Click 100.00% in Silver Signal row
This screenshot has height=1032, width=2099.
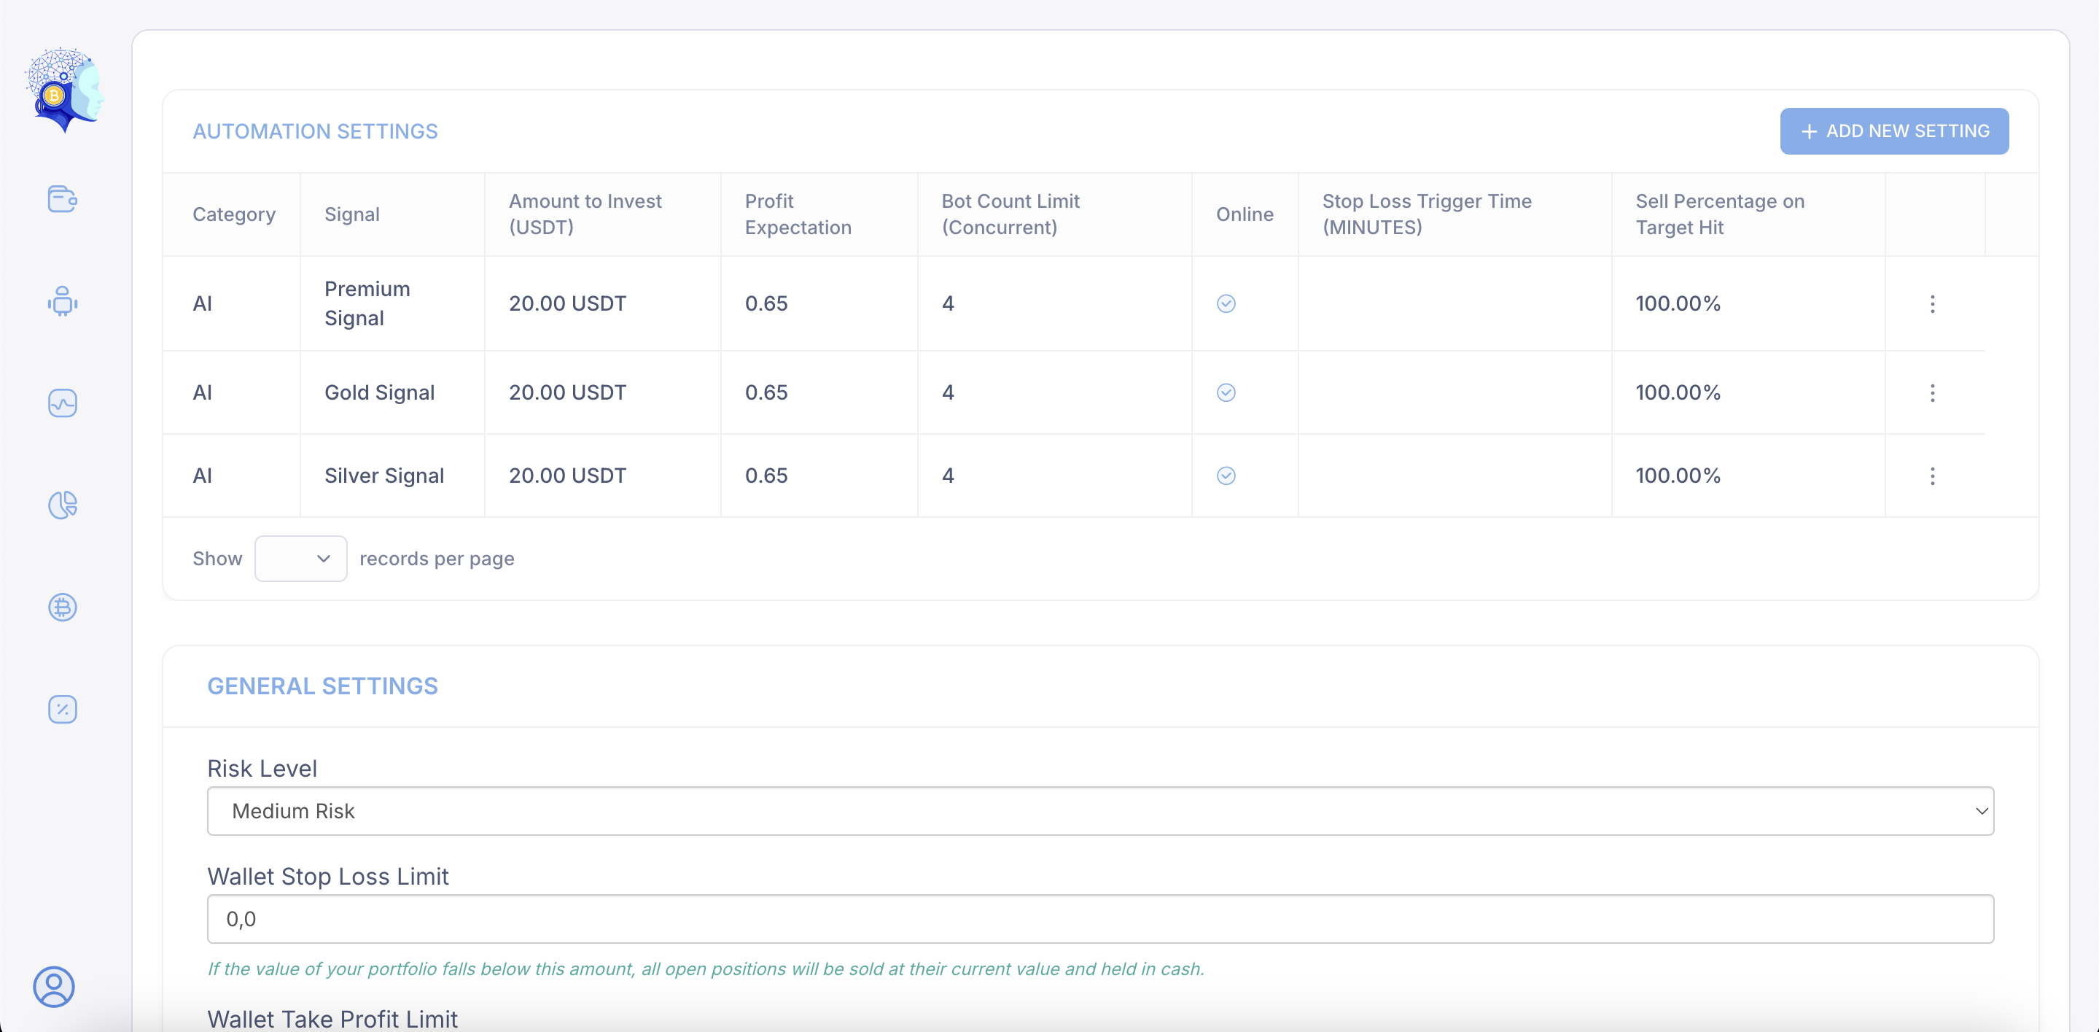click(1678, 476)
